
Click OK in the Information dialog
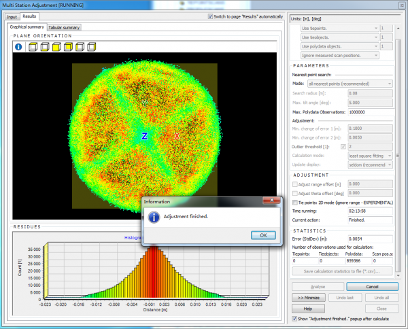click(263, 235)
